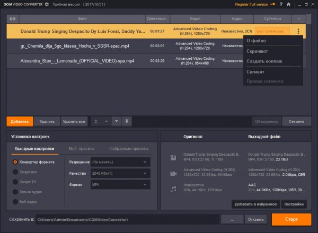Click the Видео column header
The width and height of the screenshot is (318, 233).
tap(195, 19)
